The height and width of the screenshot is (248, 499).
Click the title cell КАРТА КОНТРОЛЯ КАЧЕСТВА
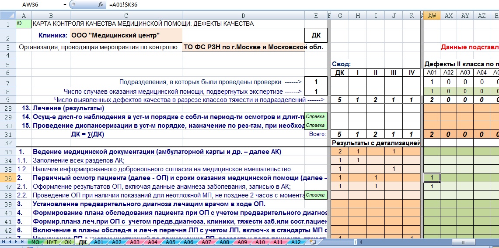[x=143, y=24]
